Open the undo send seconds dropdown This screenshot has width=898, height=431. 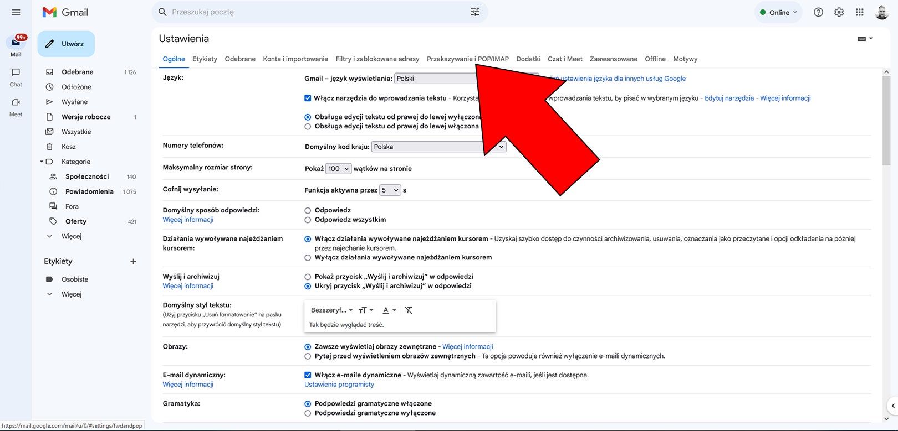(390, 190)
